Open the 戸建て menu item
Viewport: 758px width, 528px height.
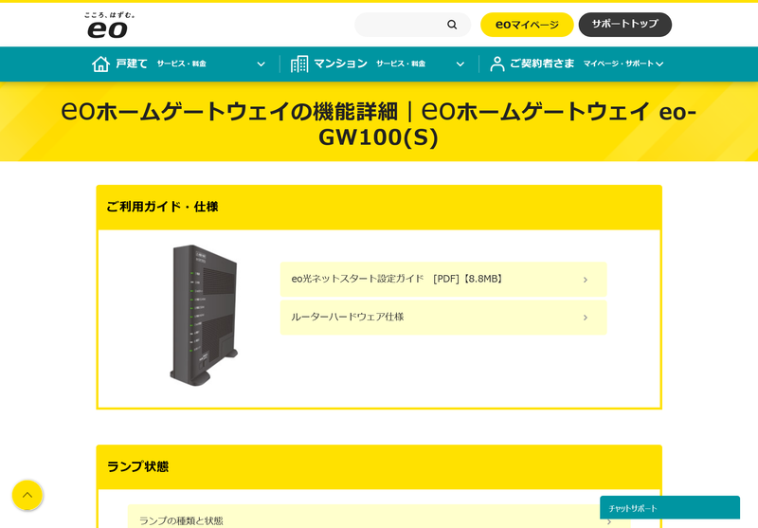(x=132, y=64)
